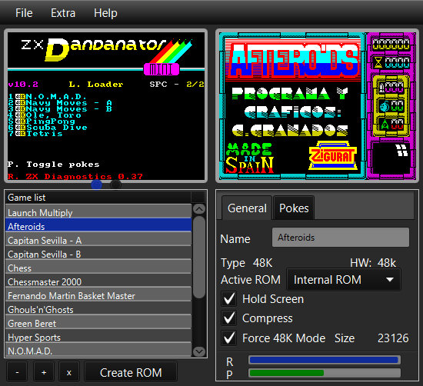
Task: Select Launch Multiply in game list
Action: [98, 212]
